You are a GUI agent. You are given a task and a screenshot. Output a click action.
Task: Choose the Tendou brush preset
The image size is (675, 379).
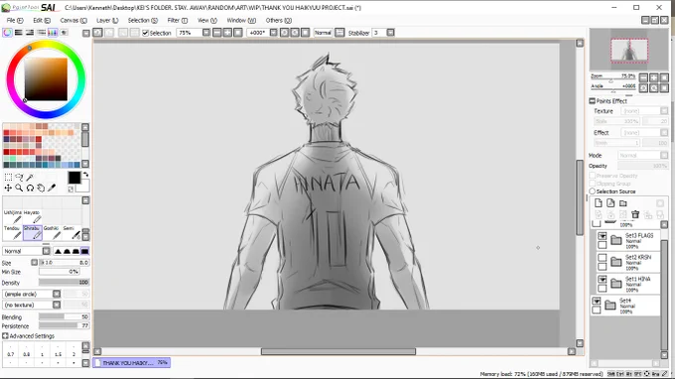(13, 232)
